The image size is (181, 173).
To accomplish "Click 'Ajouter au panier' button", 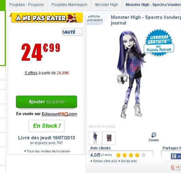I will pos(47,102).
